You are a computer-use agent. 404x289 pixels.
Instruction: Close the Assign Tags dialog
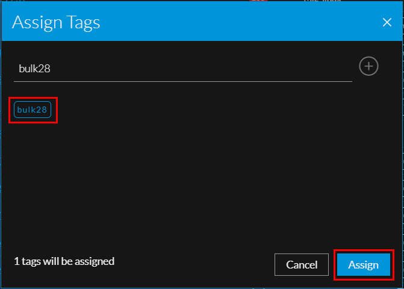[387, 23]
